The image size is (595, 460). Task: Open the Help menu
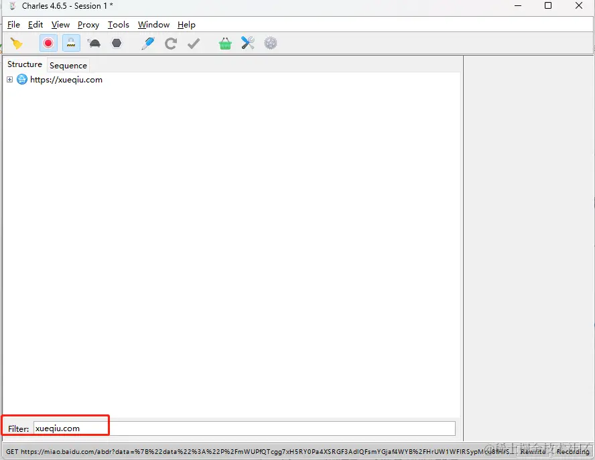186,25
